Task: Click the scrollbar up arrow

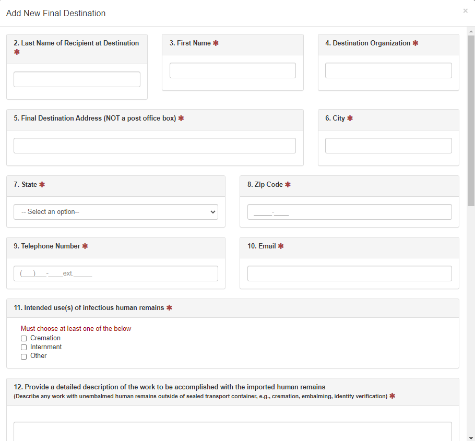Action: point(471,30)
